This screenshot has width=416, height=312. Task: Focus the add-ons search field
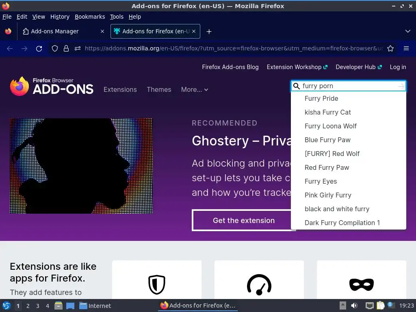(349, 86)
